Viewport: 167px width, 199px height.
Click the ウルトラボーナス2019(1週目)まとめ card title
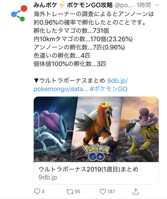click(x=88, y=169)
